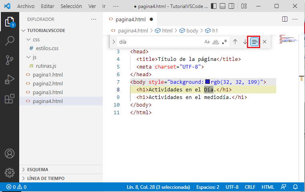Toggle secondary side bar layout icon
The image size is (305, 192).
click(x=231, y=6)
